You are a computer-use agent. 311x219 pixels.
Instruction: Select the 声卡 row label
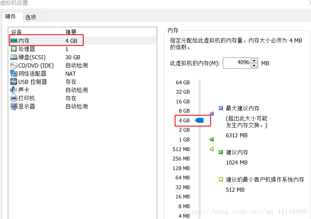(24, 90)
